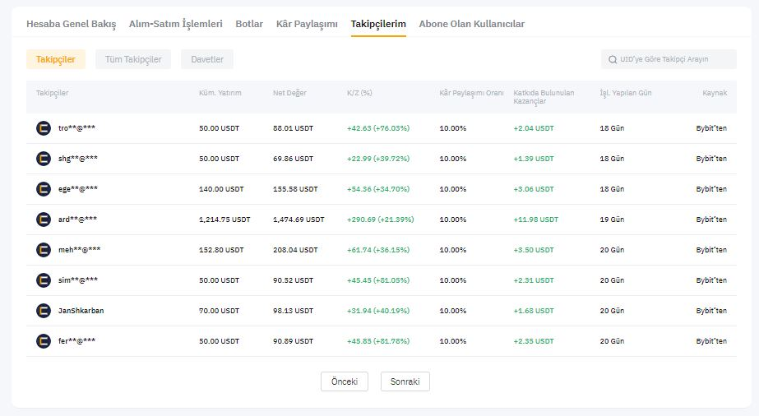The width and height of the screenshot is (759, 416).
Task: Click the avatar icon beside ege**@***
Action: click(x=44, y=189)
